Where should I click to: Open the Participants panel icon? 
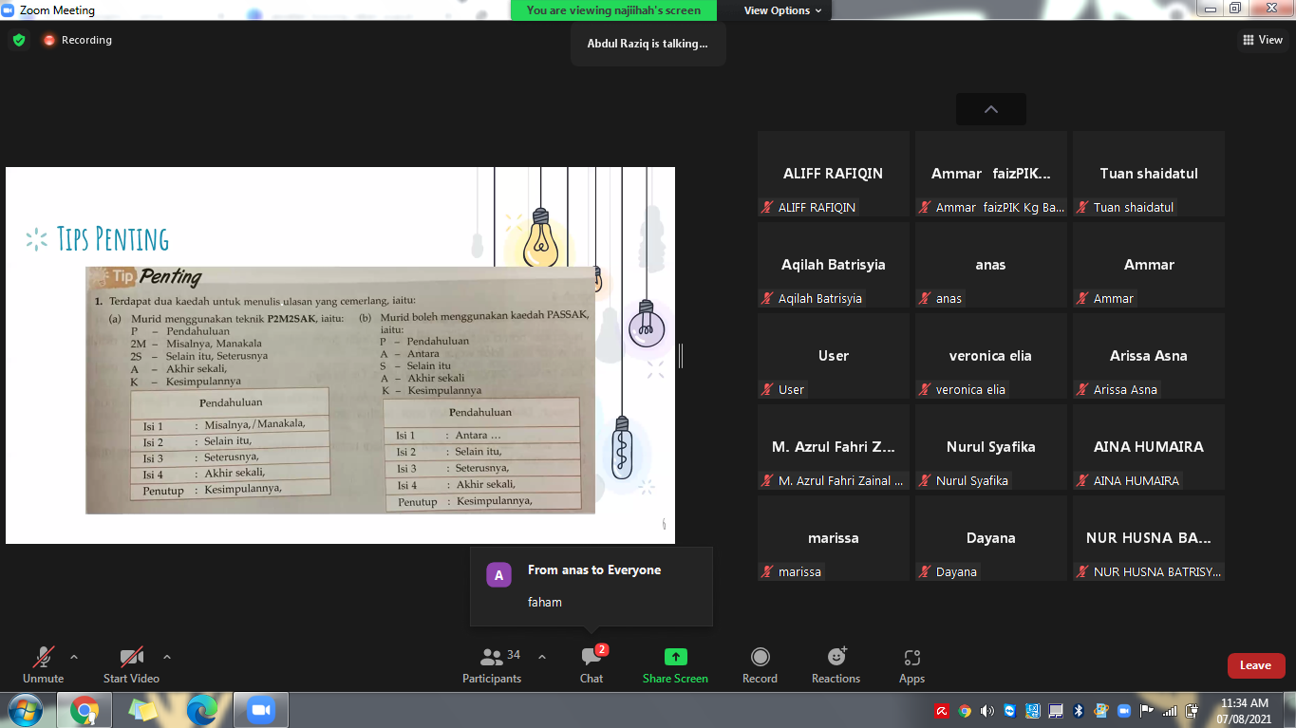[x=492, y=658]
